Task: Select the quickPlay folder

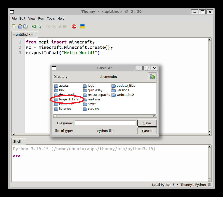Action: [x=93, y=90]
